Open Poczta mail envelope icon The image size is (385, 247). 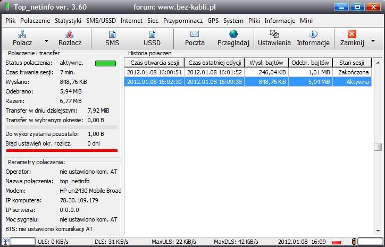coord(195,34)
